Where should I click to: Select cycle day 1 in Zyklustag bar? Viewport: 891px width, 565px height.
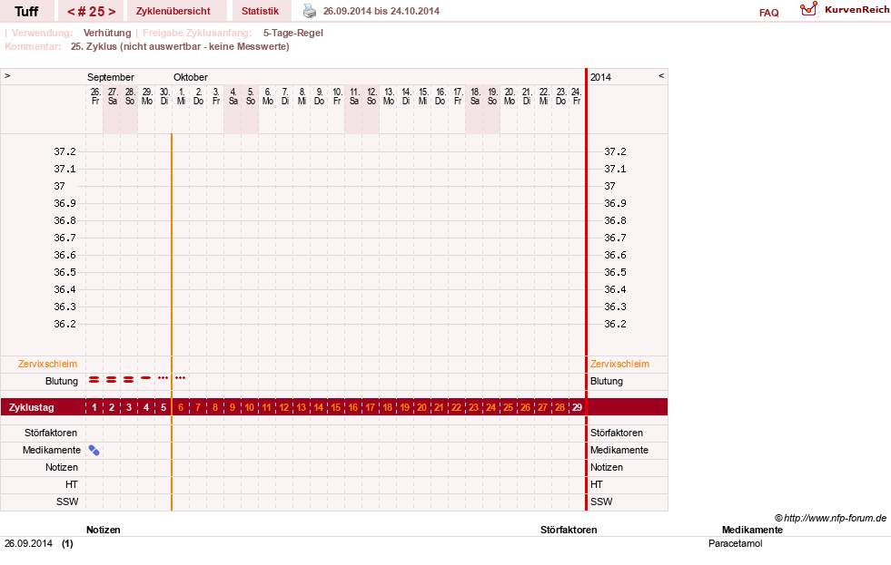[94, 407]
